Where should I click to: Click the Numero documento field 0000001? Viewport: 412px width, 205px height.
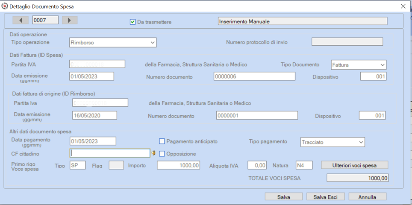(257, 115)
